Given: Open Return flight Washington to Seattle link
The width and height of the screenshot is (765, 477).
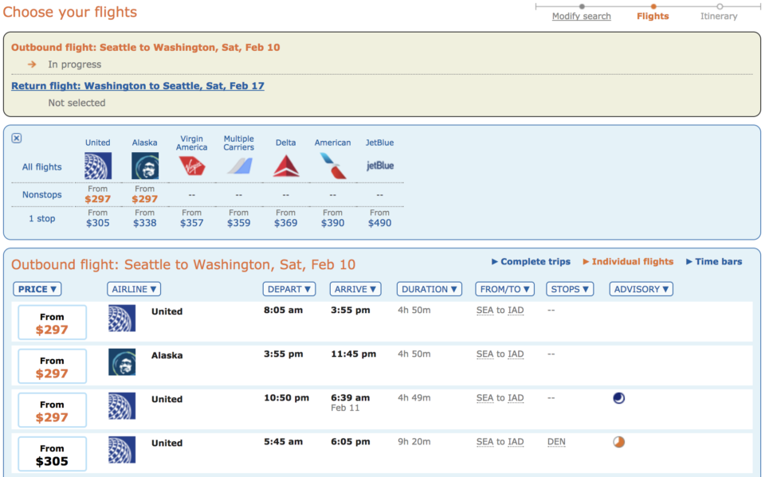Looking at the screenshot, I should (138, 86).
